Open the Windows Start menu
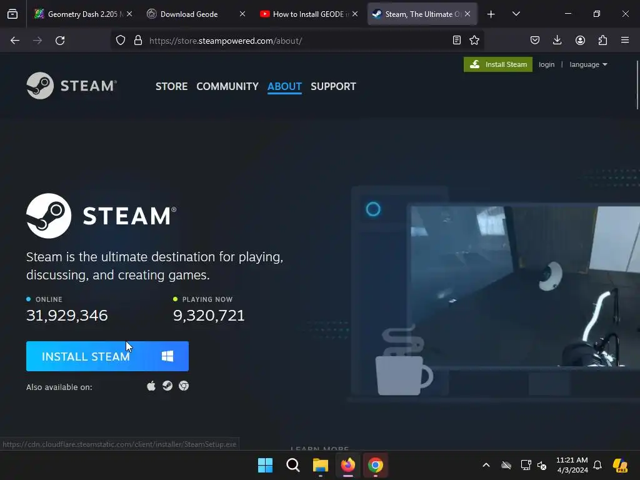 [x=265, y=465]
